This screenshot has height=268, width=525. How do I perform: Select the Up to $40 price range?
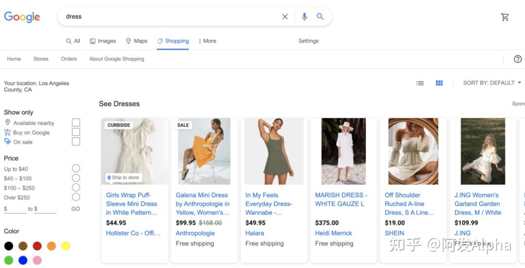point(76,168)
